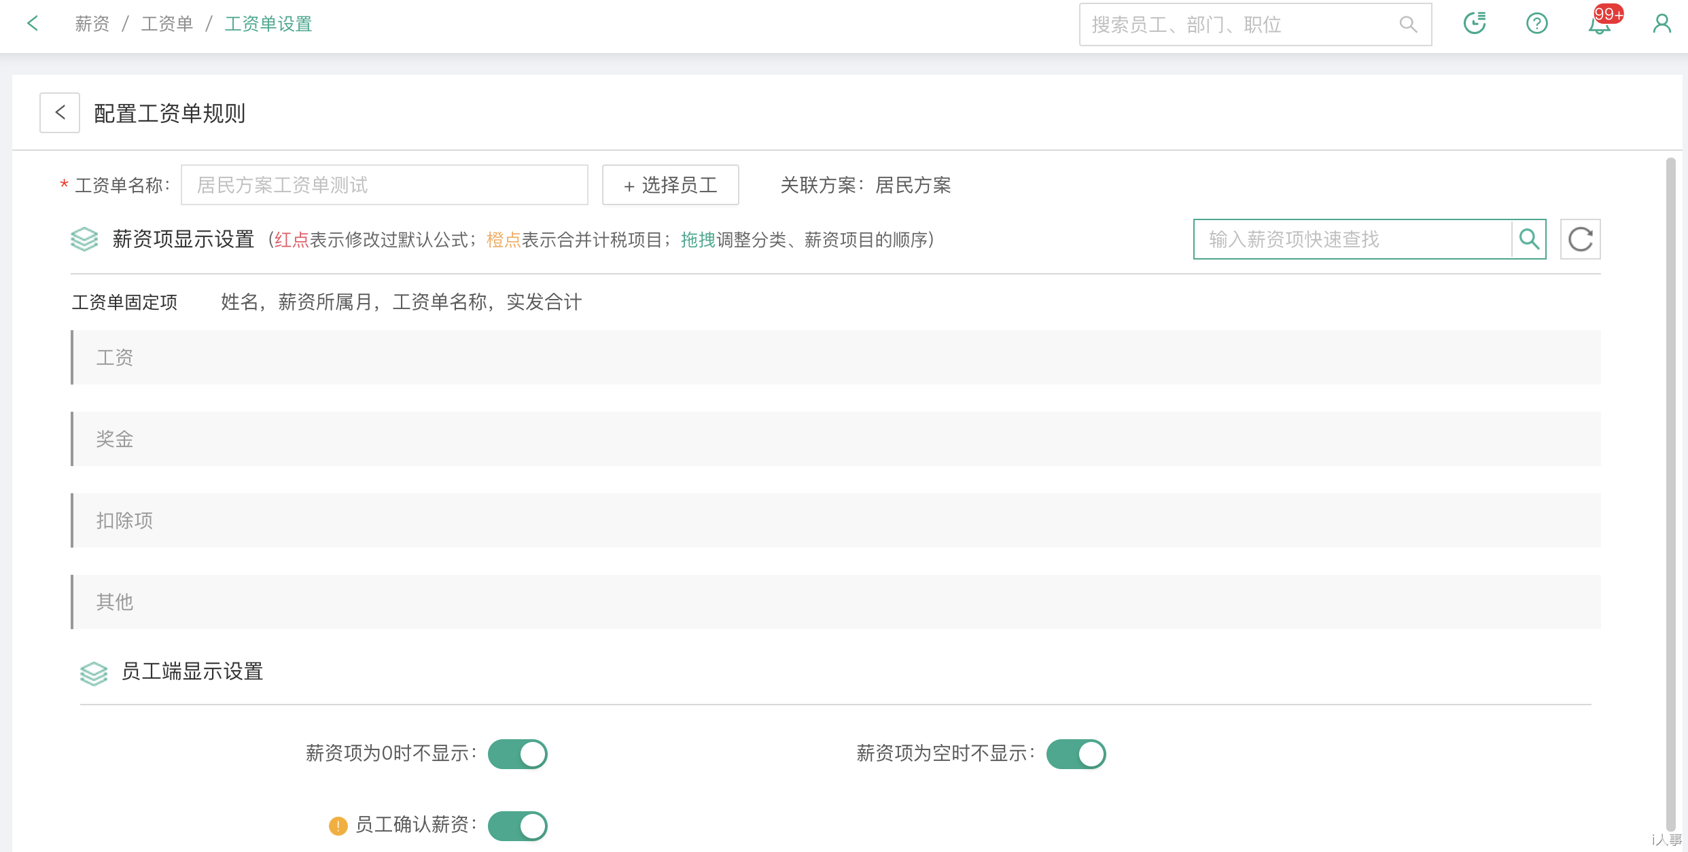Click the top-left back arrow icon

tap(32, 24)
